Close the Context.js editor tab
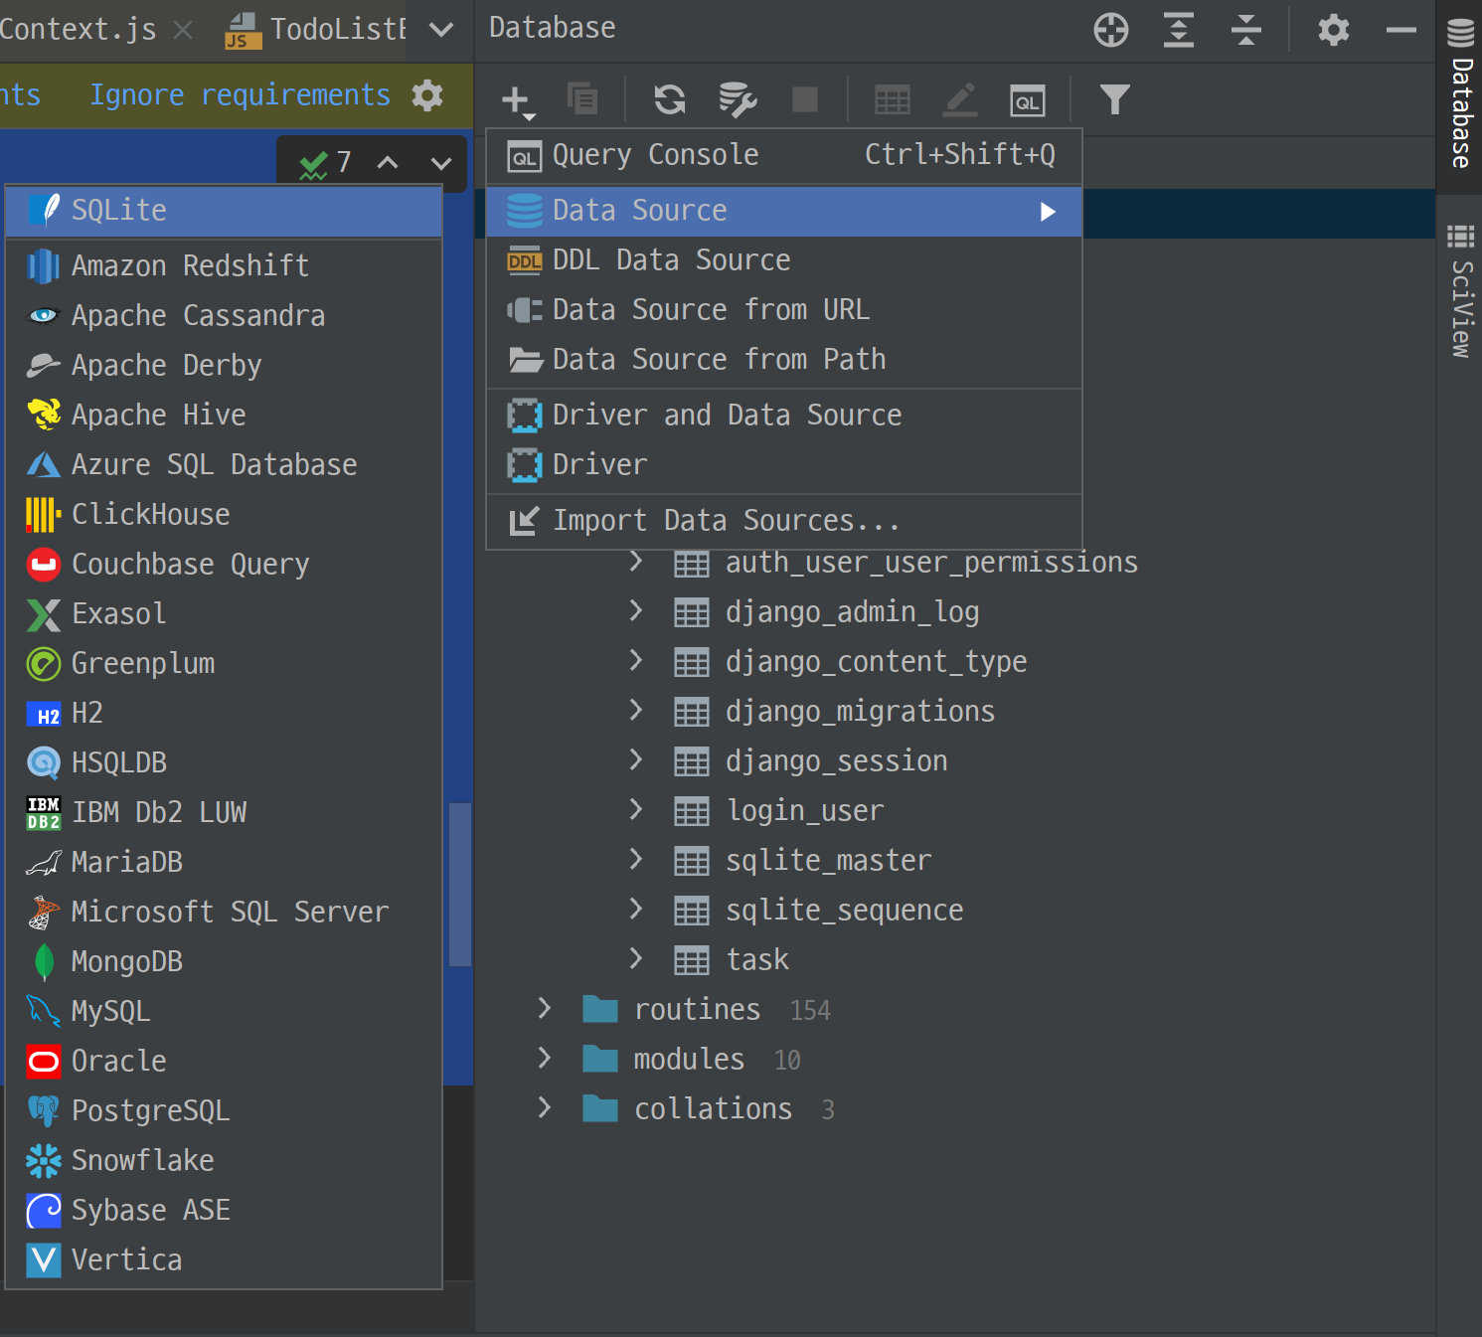The height and width of the screenshot is (1337, 1482). point(183,30)
